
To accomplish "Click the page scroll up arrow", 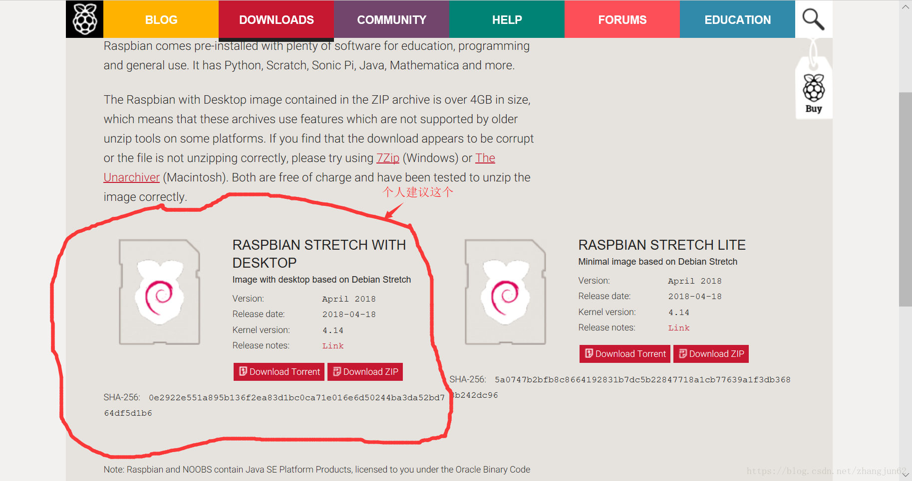I will tap(906, 7).
